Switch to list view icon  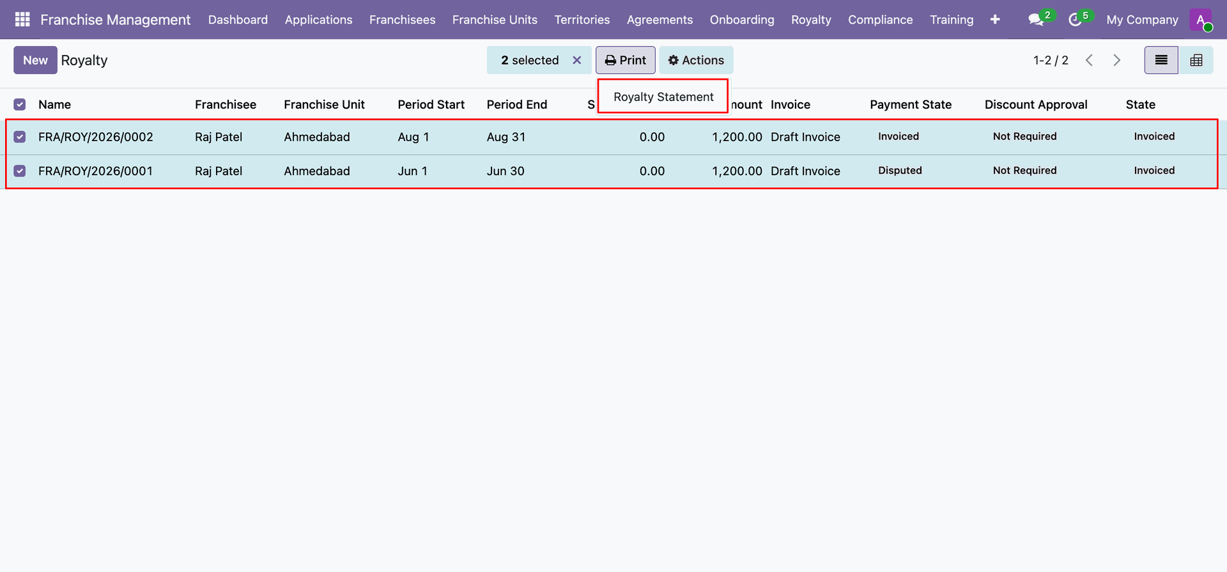coord(1161,60)
